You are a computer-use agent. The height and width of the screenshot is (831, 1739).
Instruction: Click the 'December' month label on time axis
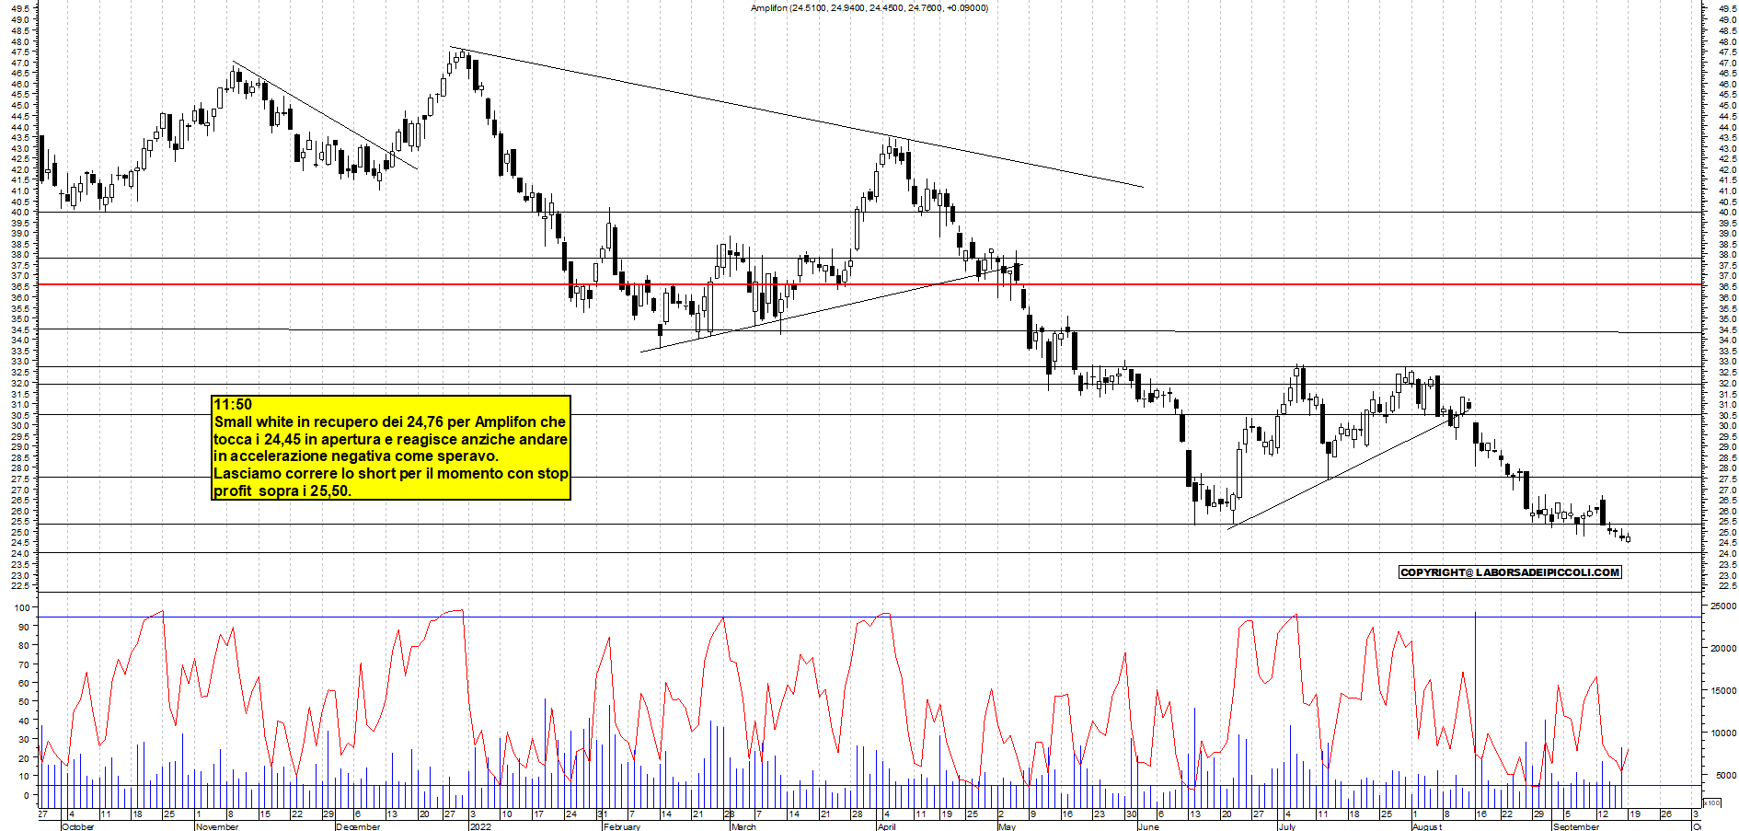click(x=358, y=826)
